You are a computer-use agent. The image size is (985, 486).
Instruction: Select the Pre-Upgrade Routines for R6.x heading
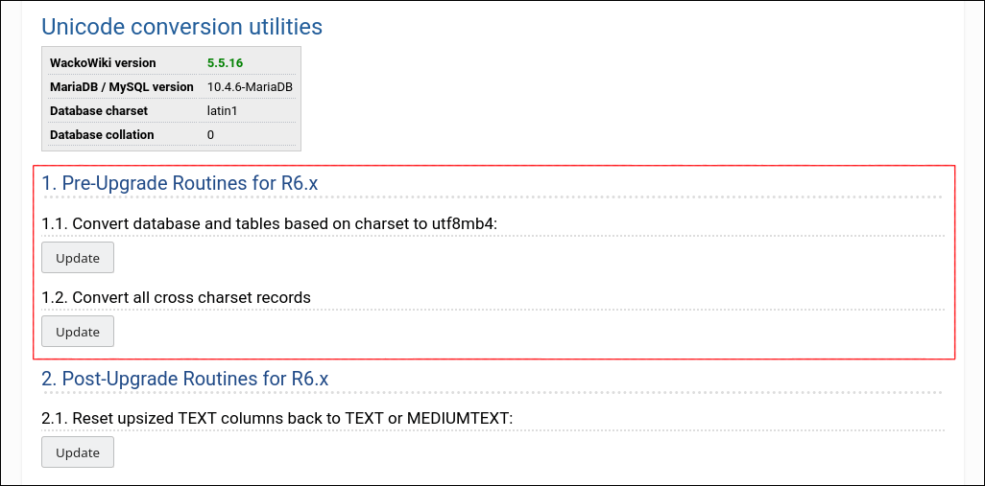click(x=180, y=183)
